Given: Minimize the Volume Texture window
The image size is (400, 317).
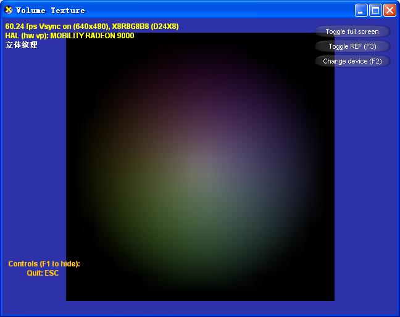Looking at the screenshot, I should [x=361, y=10].
